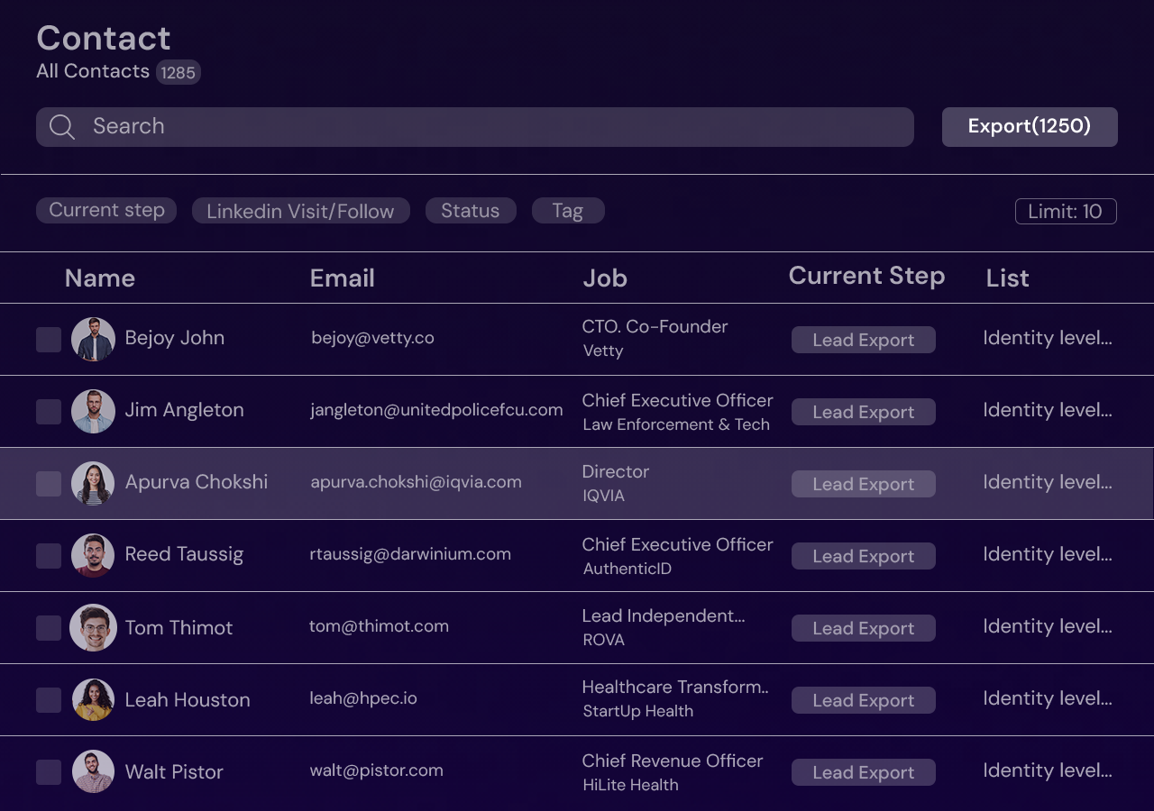
Task: Focus the Search contacts field
Action: (x=487, y=127)
